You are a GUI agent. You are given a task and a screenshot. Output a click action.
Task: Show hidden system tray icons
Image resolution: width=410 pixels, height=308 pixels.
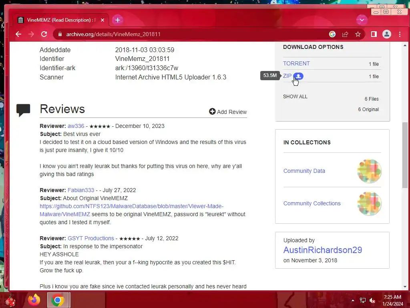tap(352, 300)
